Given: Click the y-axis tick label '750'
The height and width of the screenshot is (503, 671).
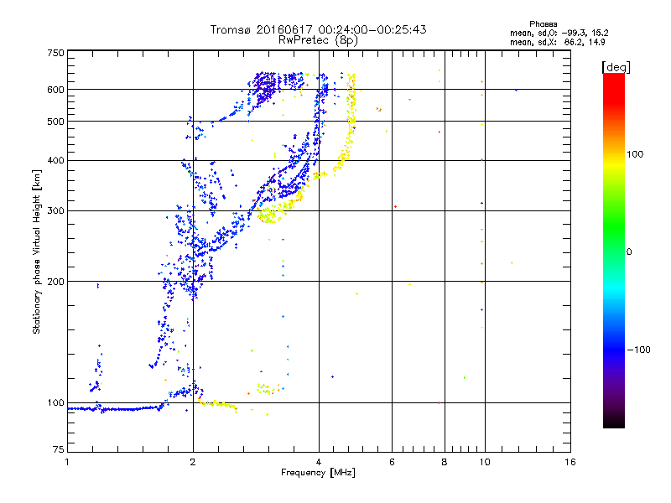Looking at the screenshot, I should click(55, 53).
